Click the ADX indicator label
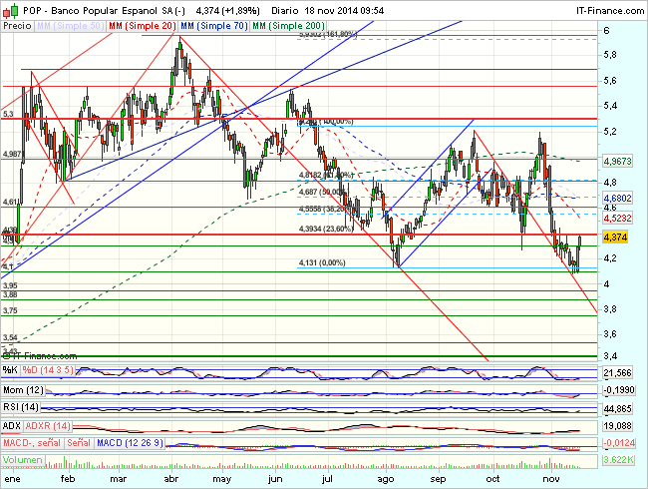 pos(13,424)
